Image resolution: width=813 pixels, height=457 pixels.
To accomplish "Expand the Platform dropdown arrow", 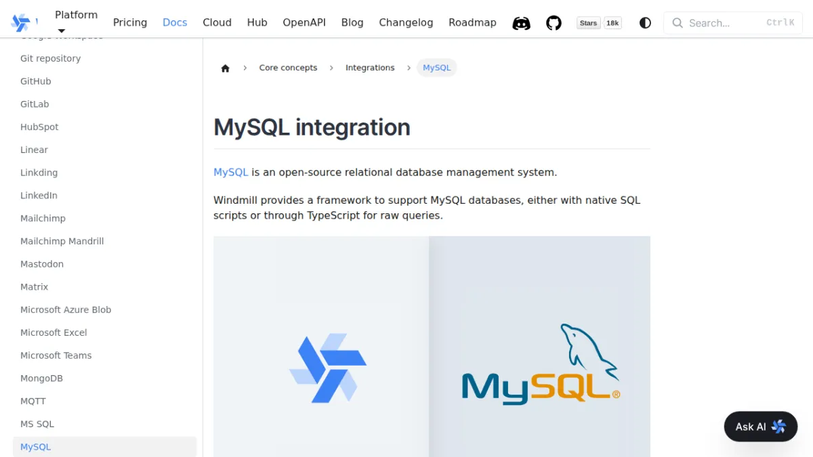I will pyautogui.click(x=62, y=30).
